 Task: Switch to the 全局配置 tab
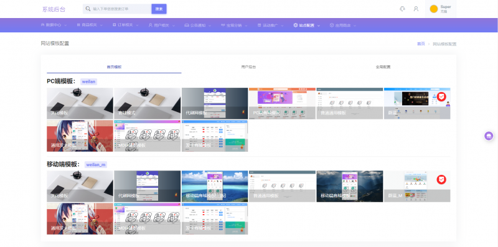[x=383, y=67]
